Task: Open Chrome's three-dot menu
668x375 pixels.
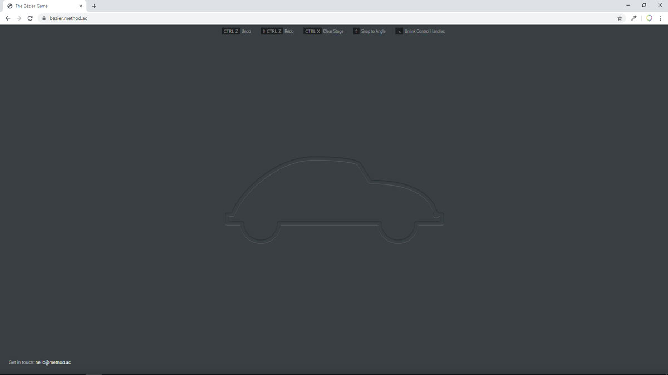Action: click(x=661, y=18)
